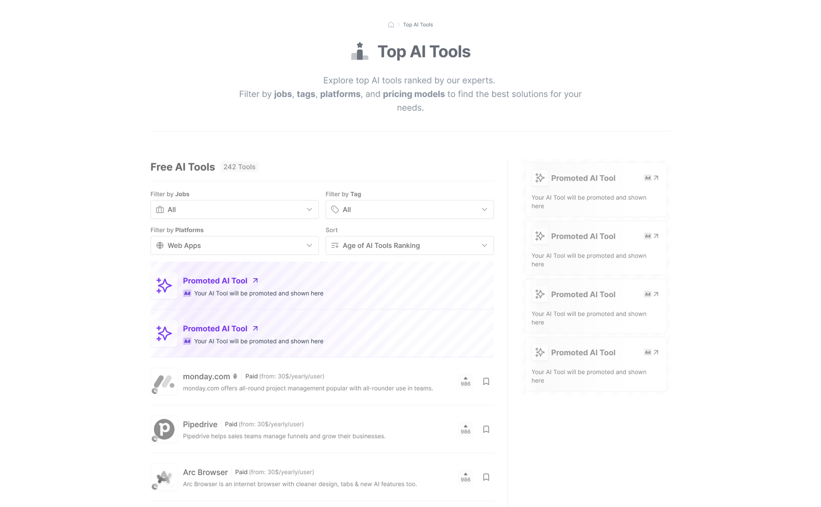
Task: Open the Filter by Tag dropdown
Action: (409, 209)
